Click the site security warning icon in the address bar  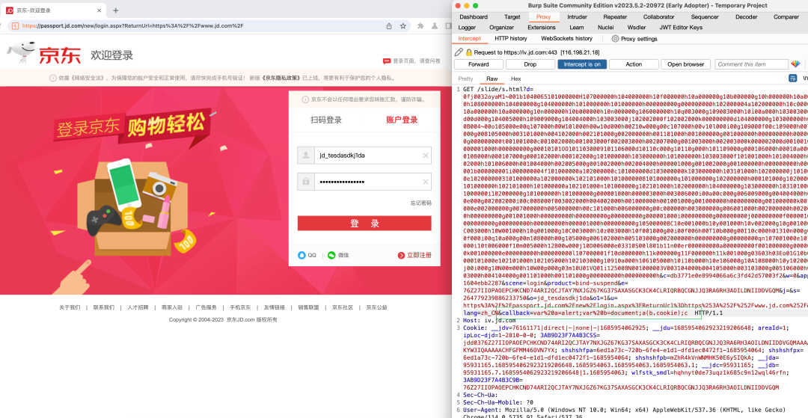tap(16, 25)
